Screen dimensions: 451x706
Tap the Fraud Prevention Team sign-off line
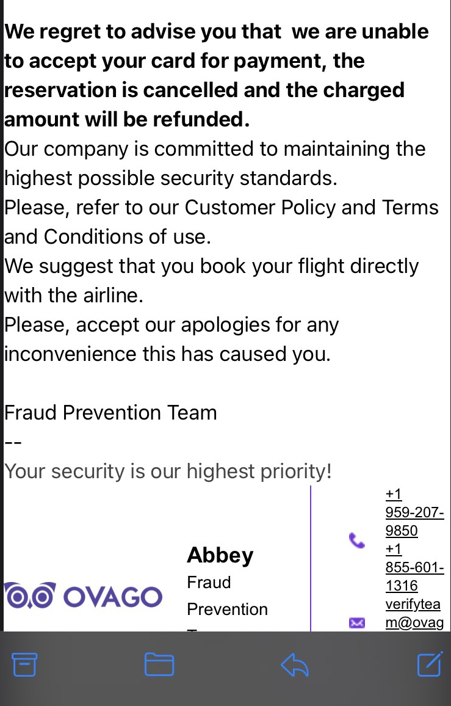[x=110, y=412]
